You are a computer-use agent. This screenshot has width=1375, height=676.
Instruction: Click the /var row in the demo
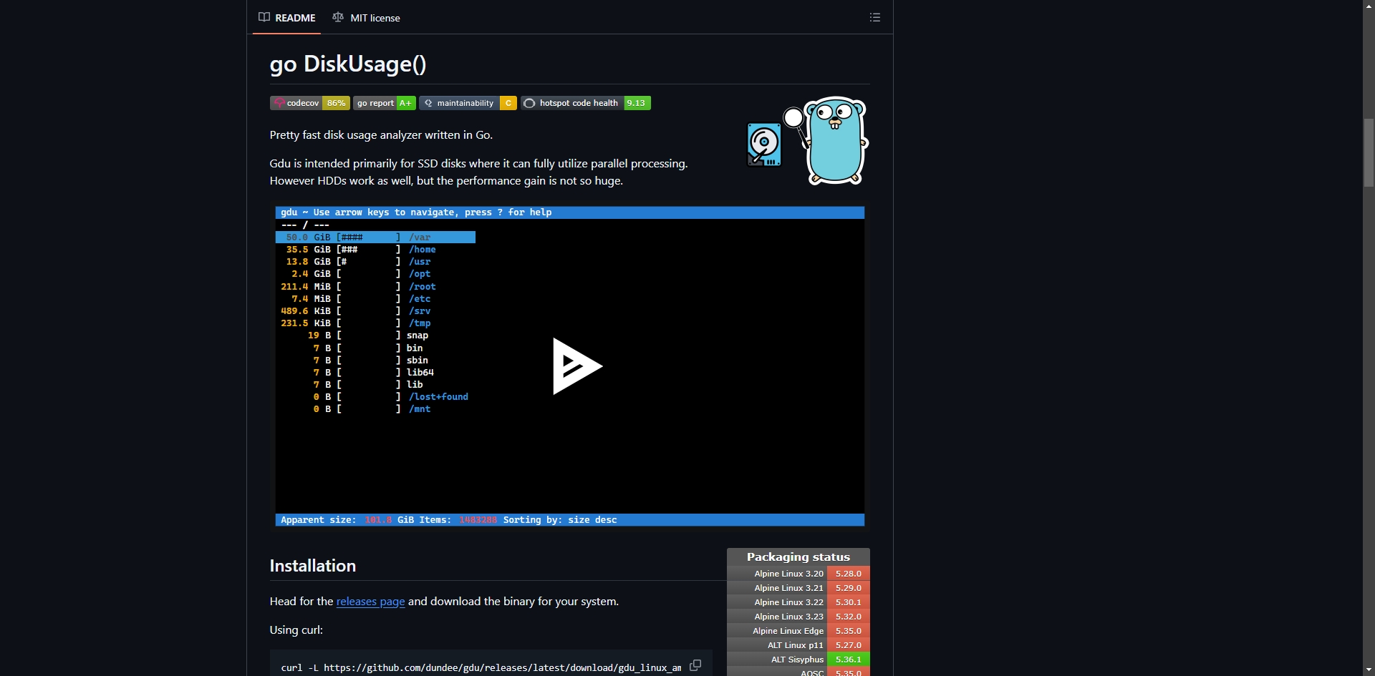pos(375,237)
